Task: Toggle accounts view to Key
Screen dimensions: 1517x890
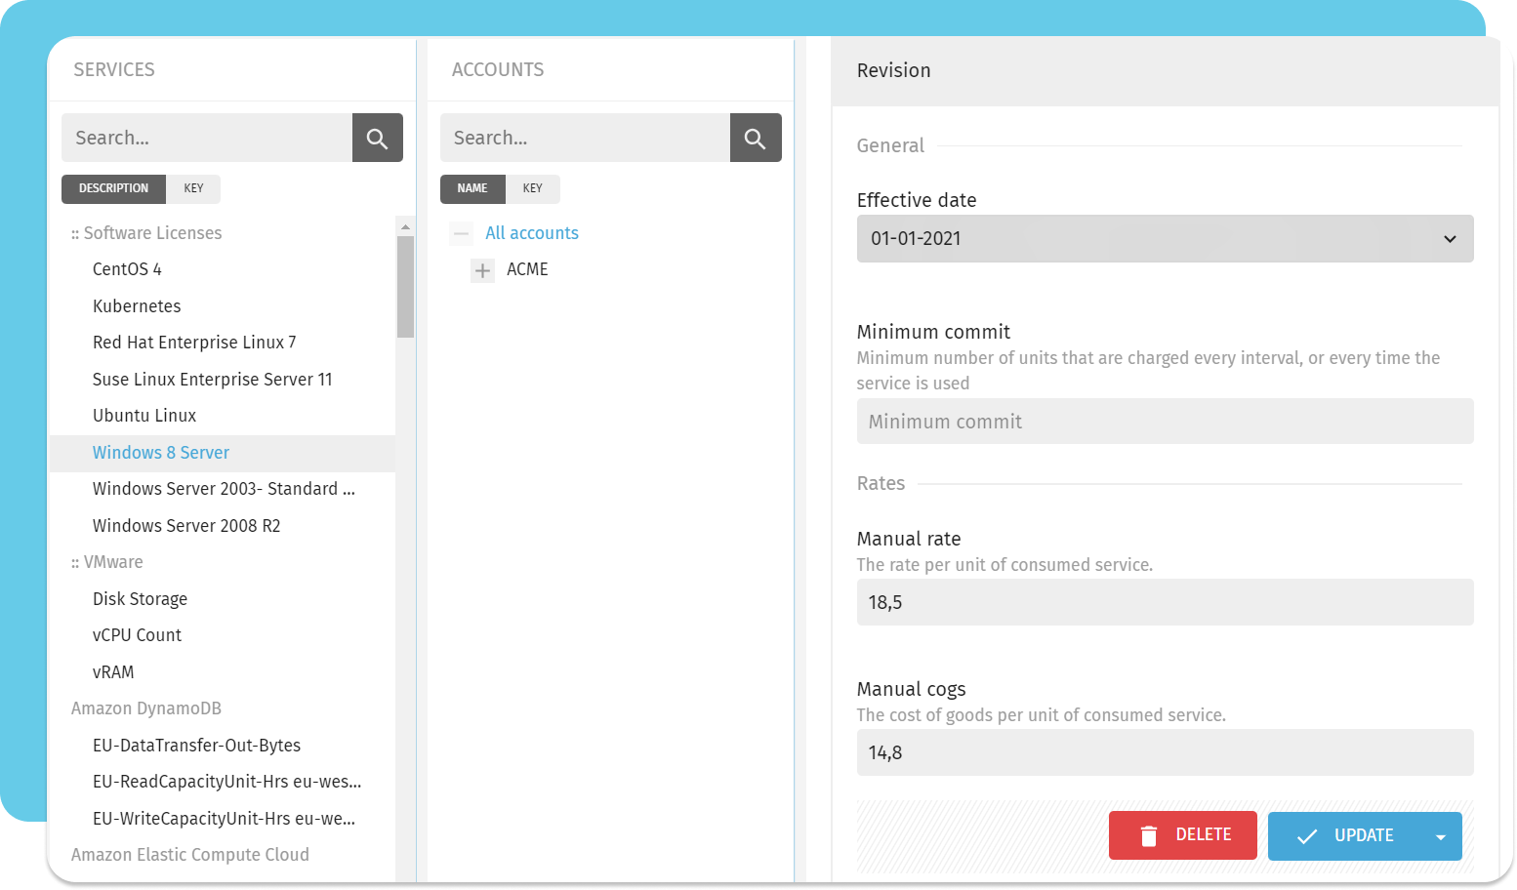Action: [x=532, y=188]
